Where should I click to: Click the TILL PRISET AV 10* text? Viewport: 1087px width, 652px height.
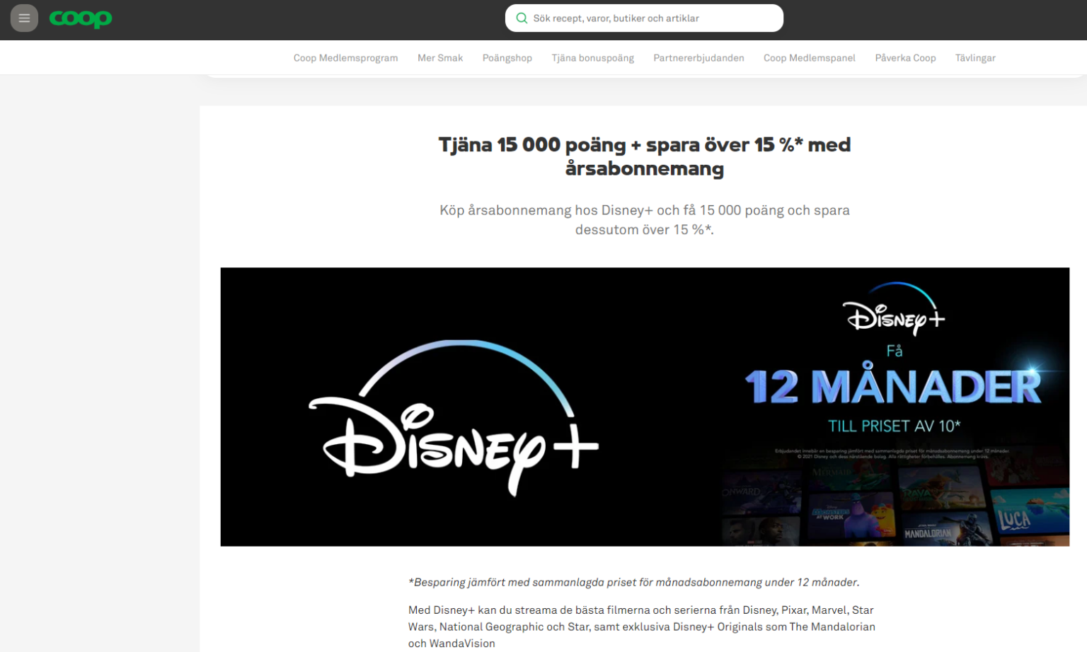(x=895, y=426)
